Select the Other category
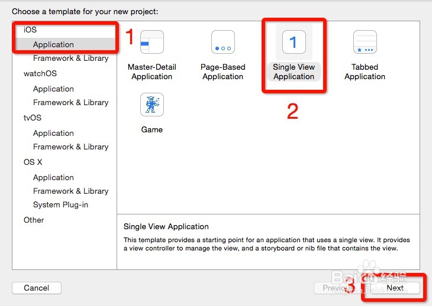This screenshot has width=432, height=306. (x=34, y=220)
